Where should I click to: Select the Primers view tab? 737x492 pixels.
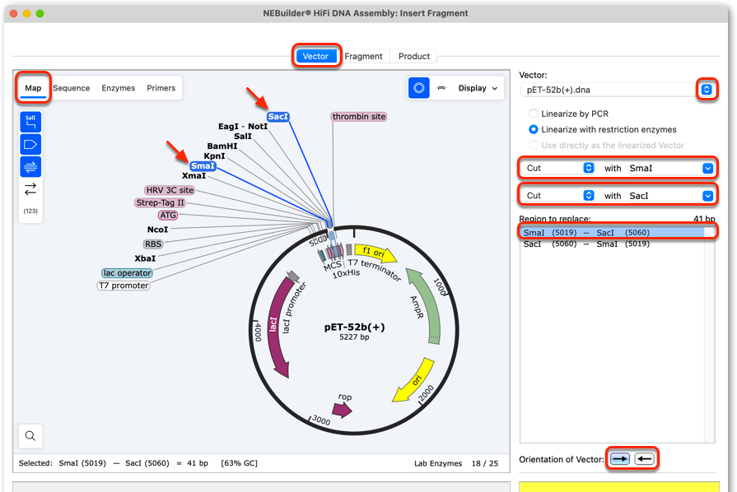161,88
